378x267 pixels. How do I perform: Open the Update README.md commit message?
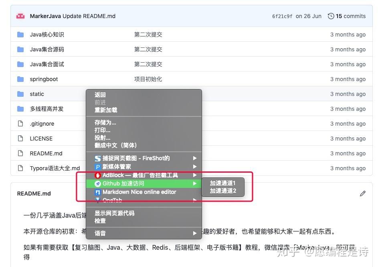89,16
